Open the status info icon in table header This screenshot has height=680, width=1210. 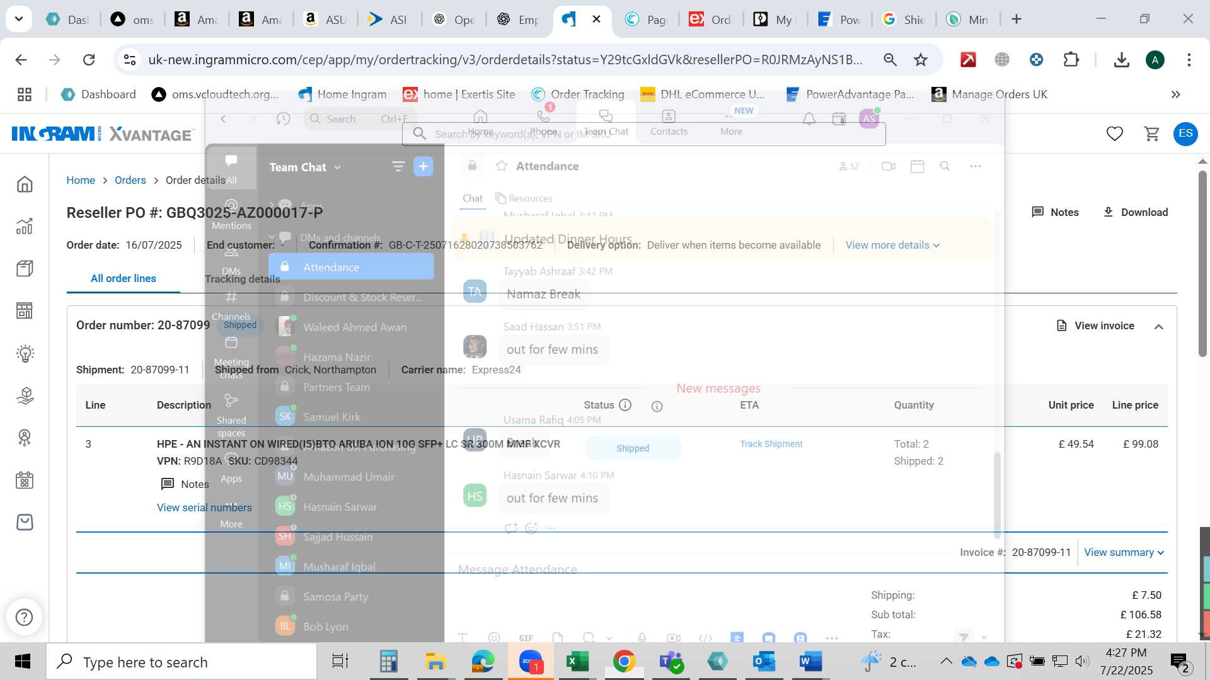coord(625,405)
